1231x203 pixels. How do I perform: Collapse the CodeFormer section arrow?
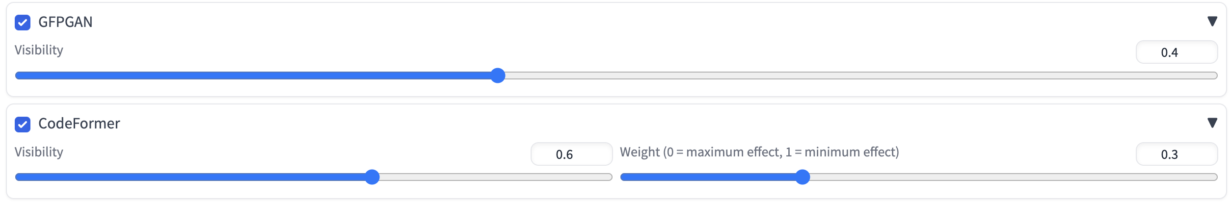[1212, 123]
